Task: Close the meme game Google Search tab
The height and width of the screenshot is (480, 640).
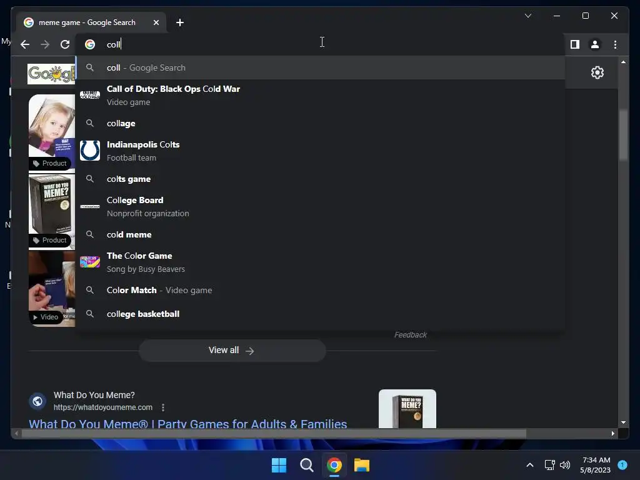Action: point(156,22)
